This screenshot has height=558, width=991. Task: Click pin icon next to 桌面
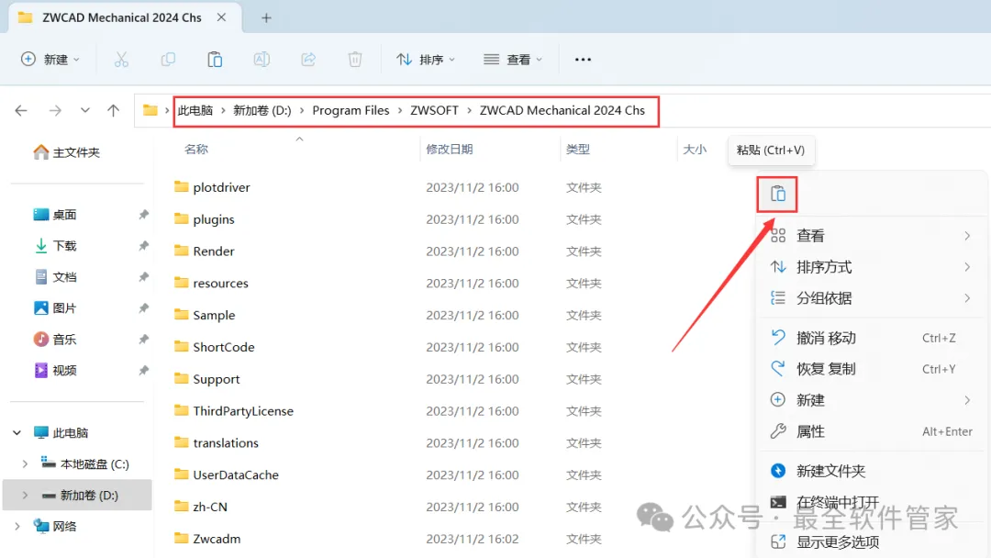click(x=143, y=215)
